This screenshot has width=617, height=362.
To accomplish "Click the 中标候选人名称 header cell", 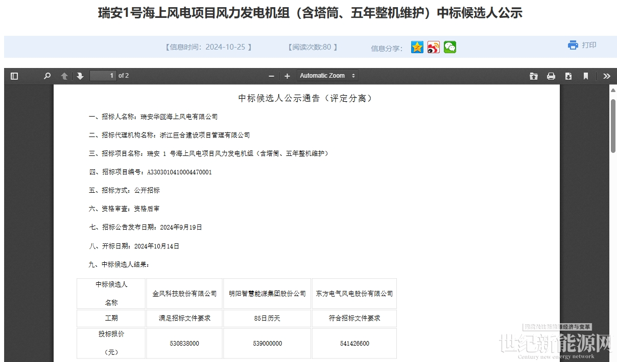I will point(111,293).
